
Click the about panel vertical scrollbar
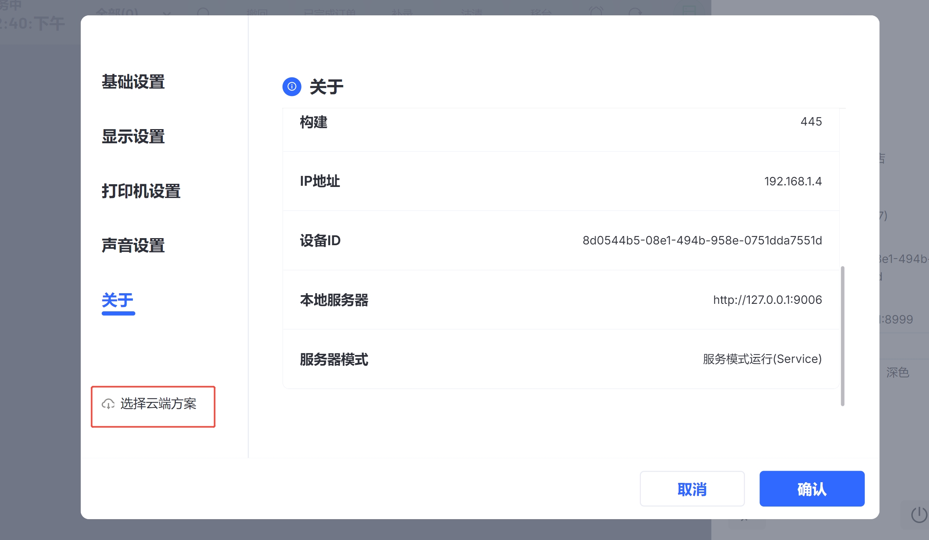tap(842, 335)
